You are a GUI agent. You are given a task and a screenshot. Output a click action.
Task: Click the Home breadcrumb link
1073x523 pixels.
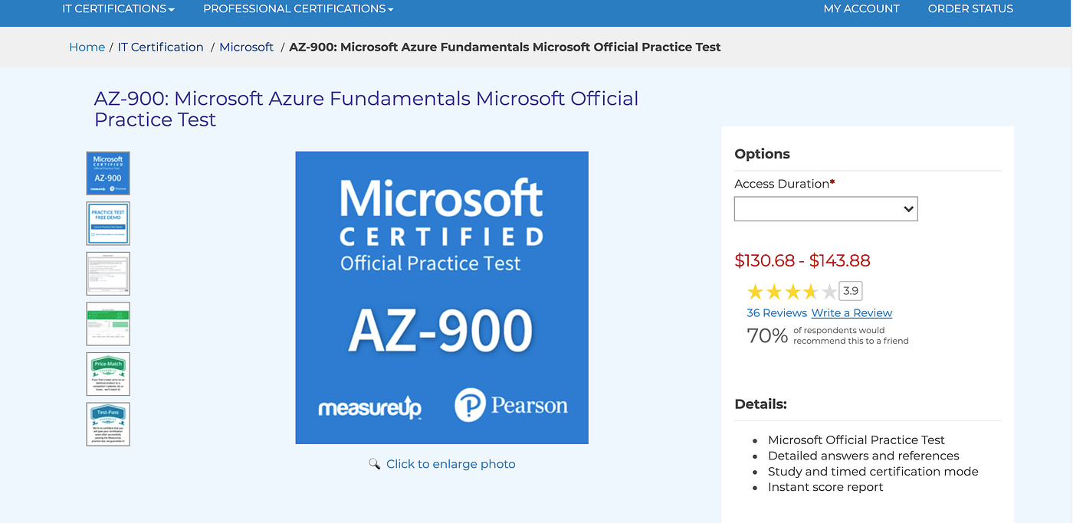pos(87,47)
